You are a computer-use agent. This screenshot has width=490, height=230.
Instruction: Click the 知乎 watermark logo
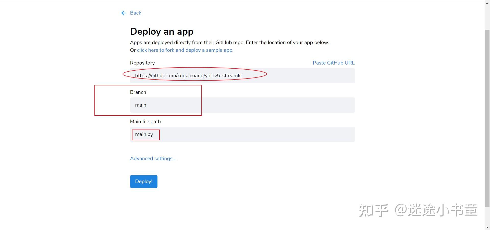(x=373, y=210)
